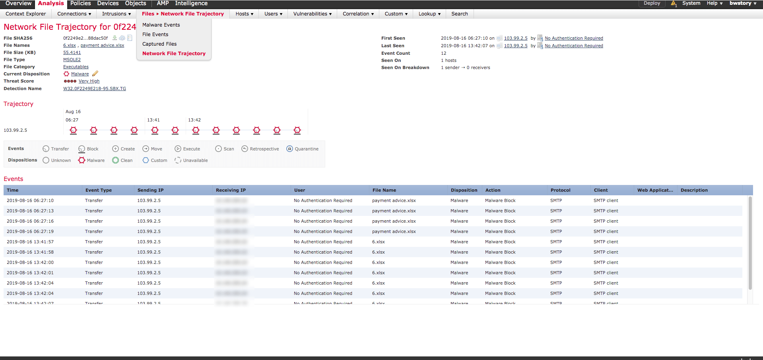
Task: Select trajectory marker under the 13:41 label
Action: point(155,130)
